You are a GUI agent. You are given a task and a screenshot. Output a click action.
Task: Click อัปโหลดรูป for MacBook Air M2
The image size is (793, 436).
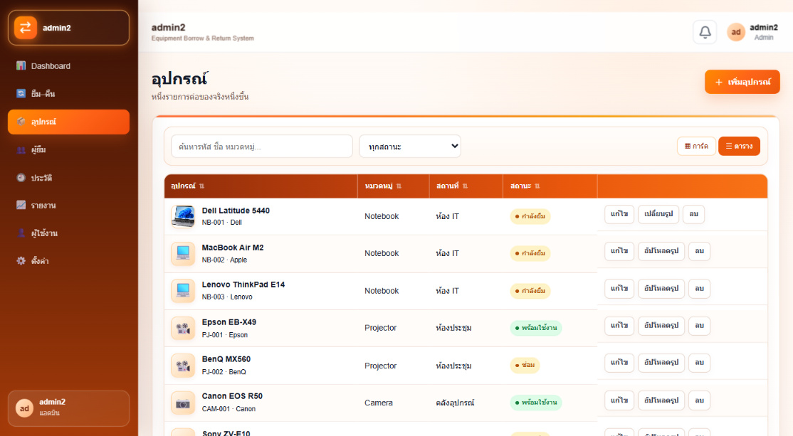tap(661, 251)
